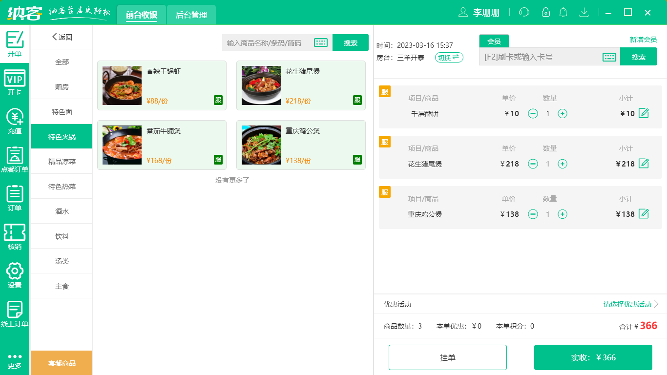Screen dimensions: 667x375
Task: Decrease 重庆鸡公煲 quantity with minus
Action: 533,214
